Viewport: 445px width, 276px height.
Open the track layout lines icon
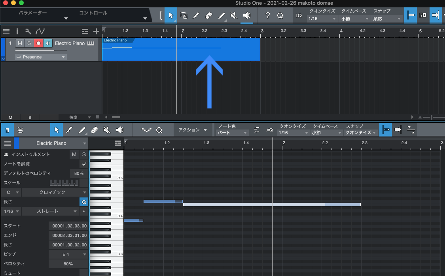(85, 31)
